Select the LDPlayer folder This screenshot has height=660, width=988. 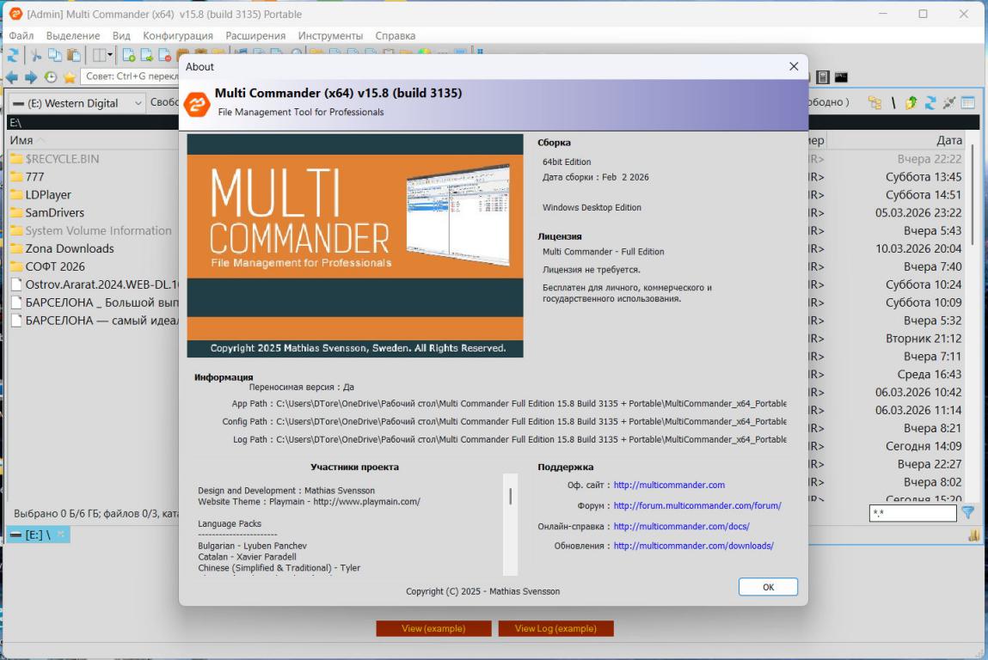(48, 194)
